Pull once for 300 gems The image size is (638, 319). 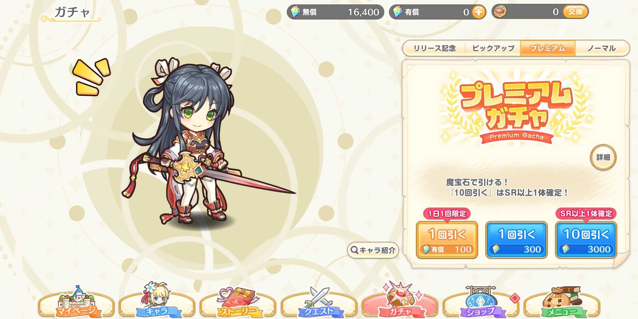(517, 240)
